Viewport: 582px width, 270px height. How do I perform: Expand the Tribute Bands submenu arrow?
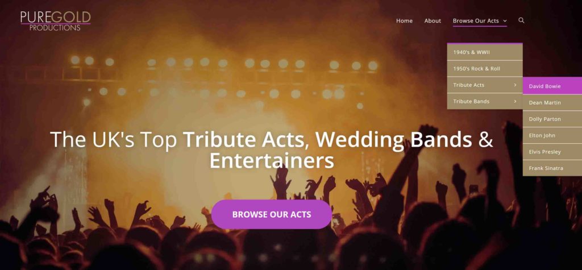(515, 101)
